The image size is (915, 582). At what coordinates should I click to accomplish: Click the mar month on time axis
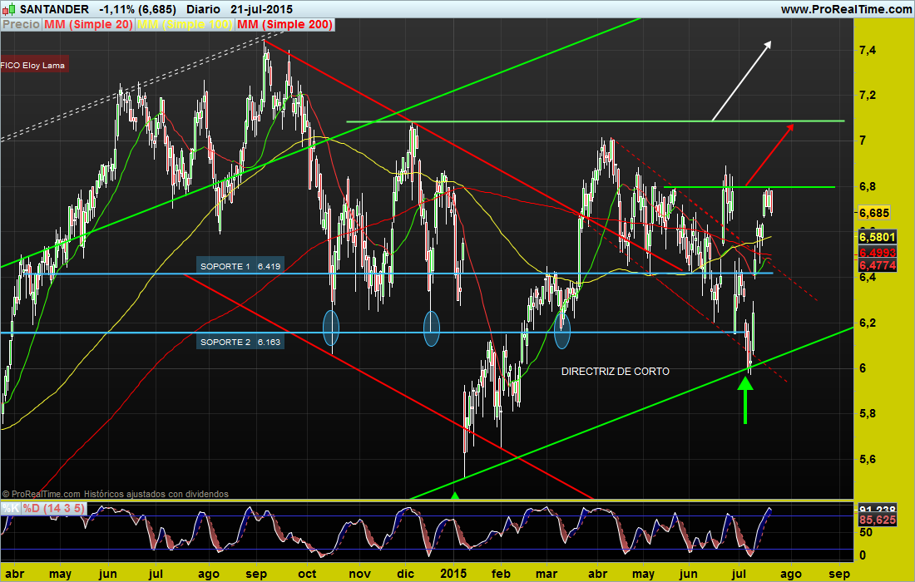(547, 574)
